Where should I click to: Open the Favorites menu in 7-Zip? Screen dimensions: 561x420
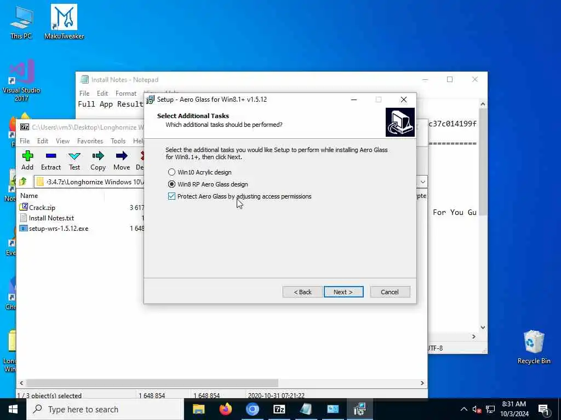click(x=90, y=141)
